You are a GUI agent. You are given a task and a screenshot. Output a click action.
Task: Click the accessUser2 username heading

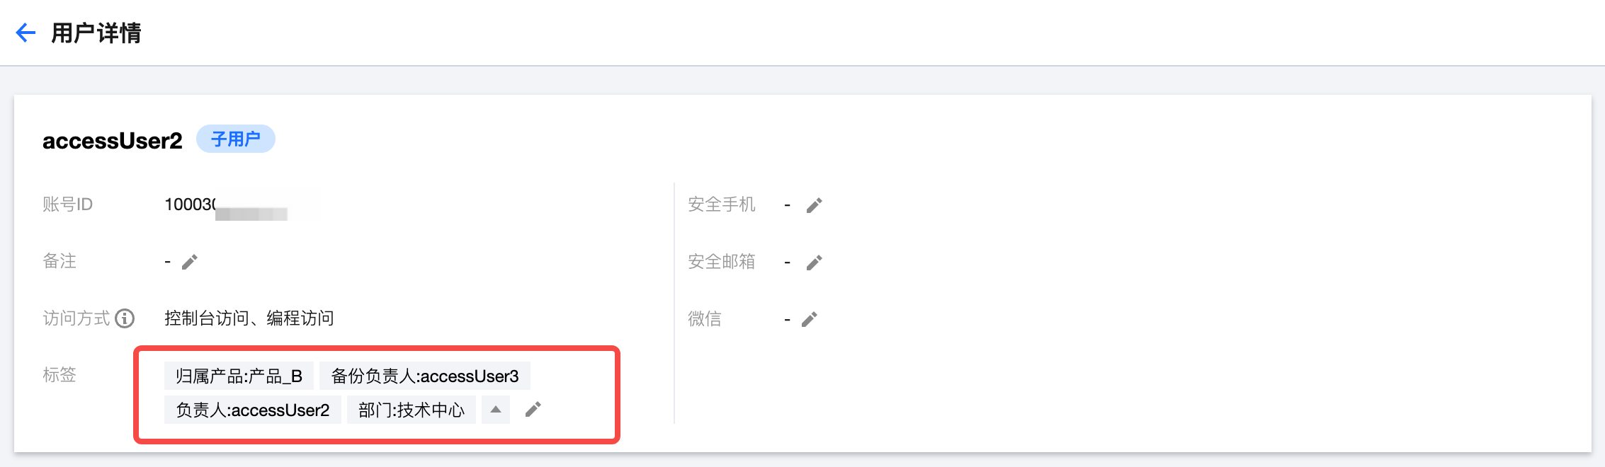click(113, 141)
